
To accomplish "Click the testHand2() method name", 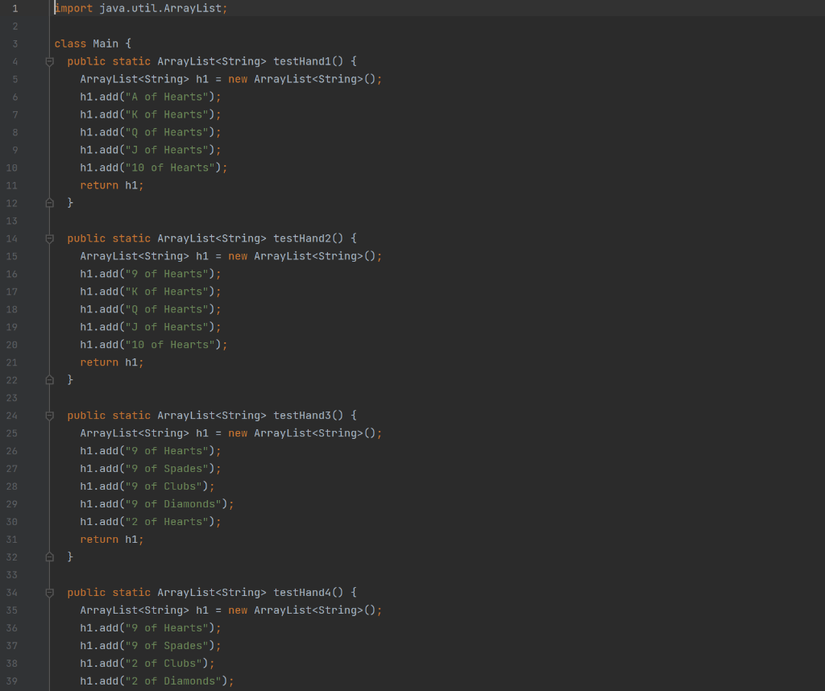I will pos(309,238).
